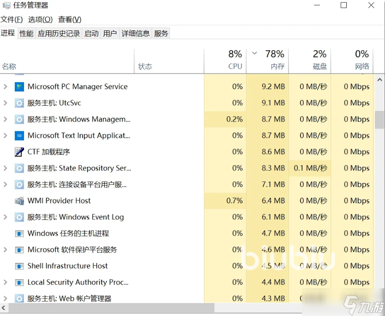Click the WMI Provider Host icon
Viewport: 385px width, 316px height.
point(19,201)
